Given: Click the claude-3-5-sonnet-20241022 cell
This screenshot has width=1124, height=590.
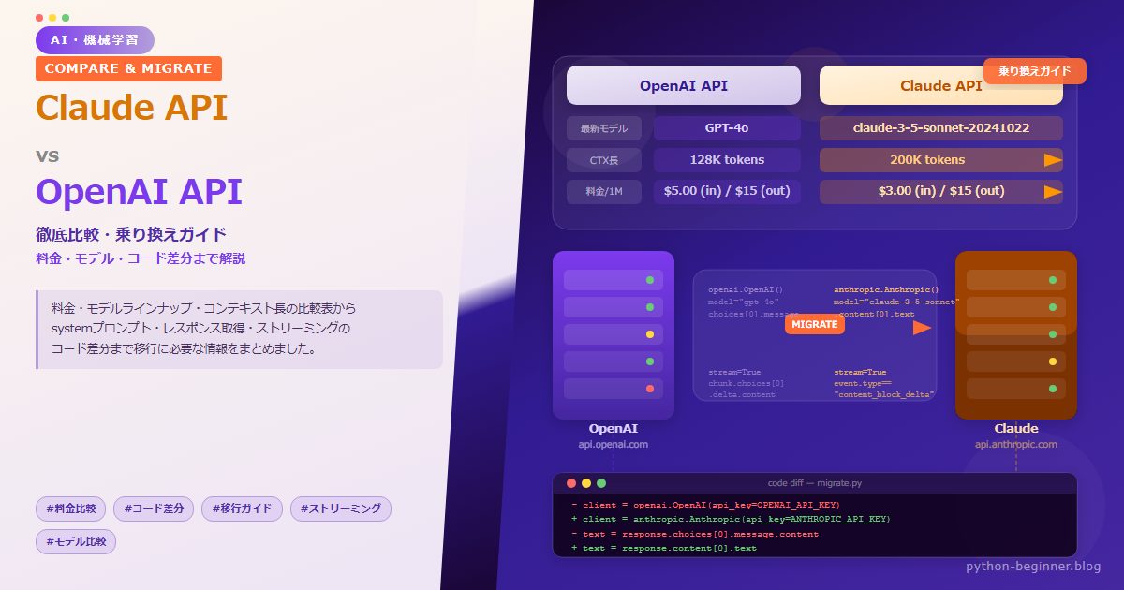Looking at the screenshot, I should click(941, 128).
